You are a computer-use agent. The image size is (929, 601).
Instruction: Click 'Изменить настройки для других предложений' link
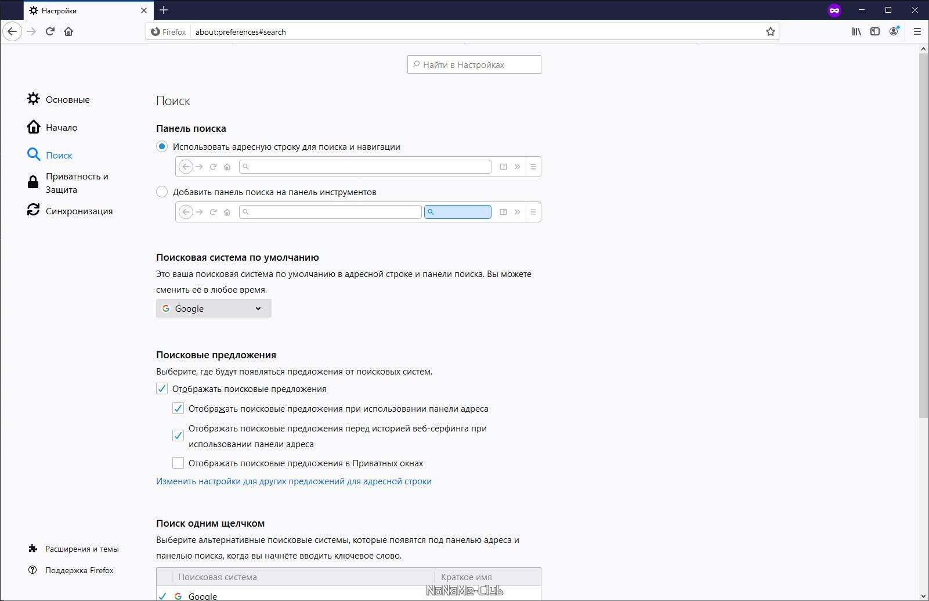294,481
